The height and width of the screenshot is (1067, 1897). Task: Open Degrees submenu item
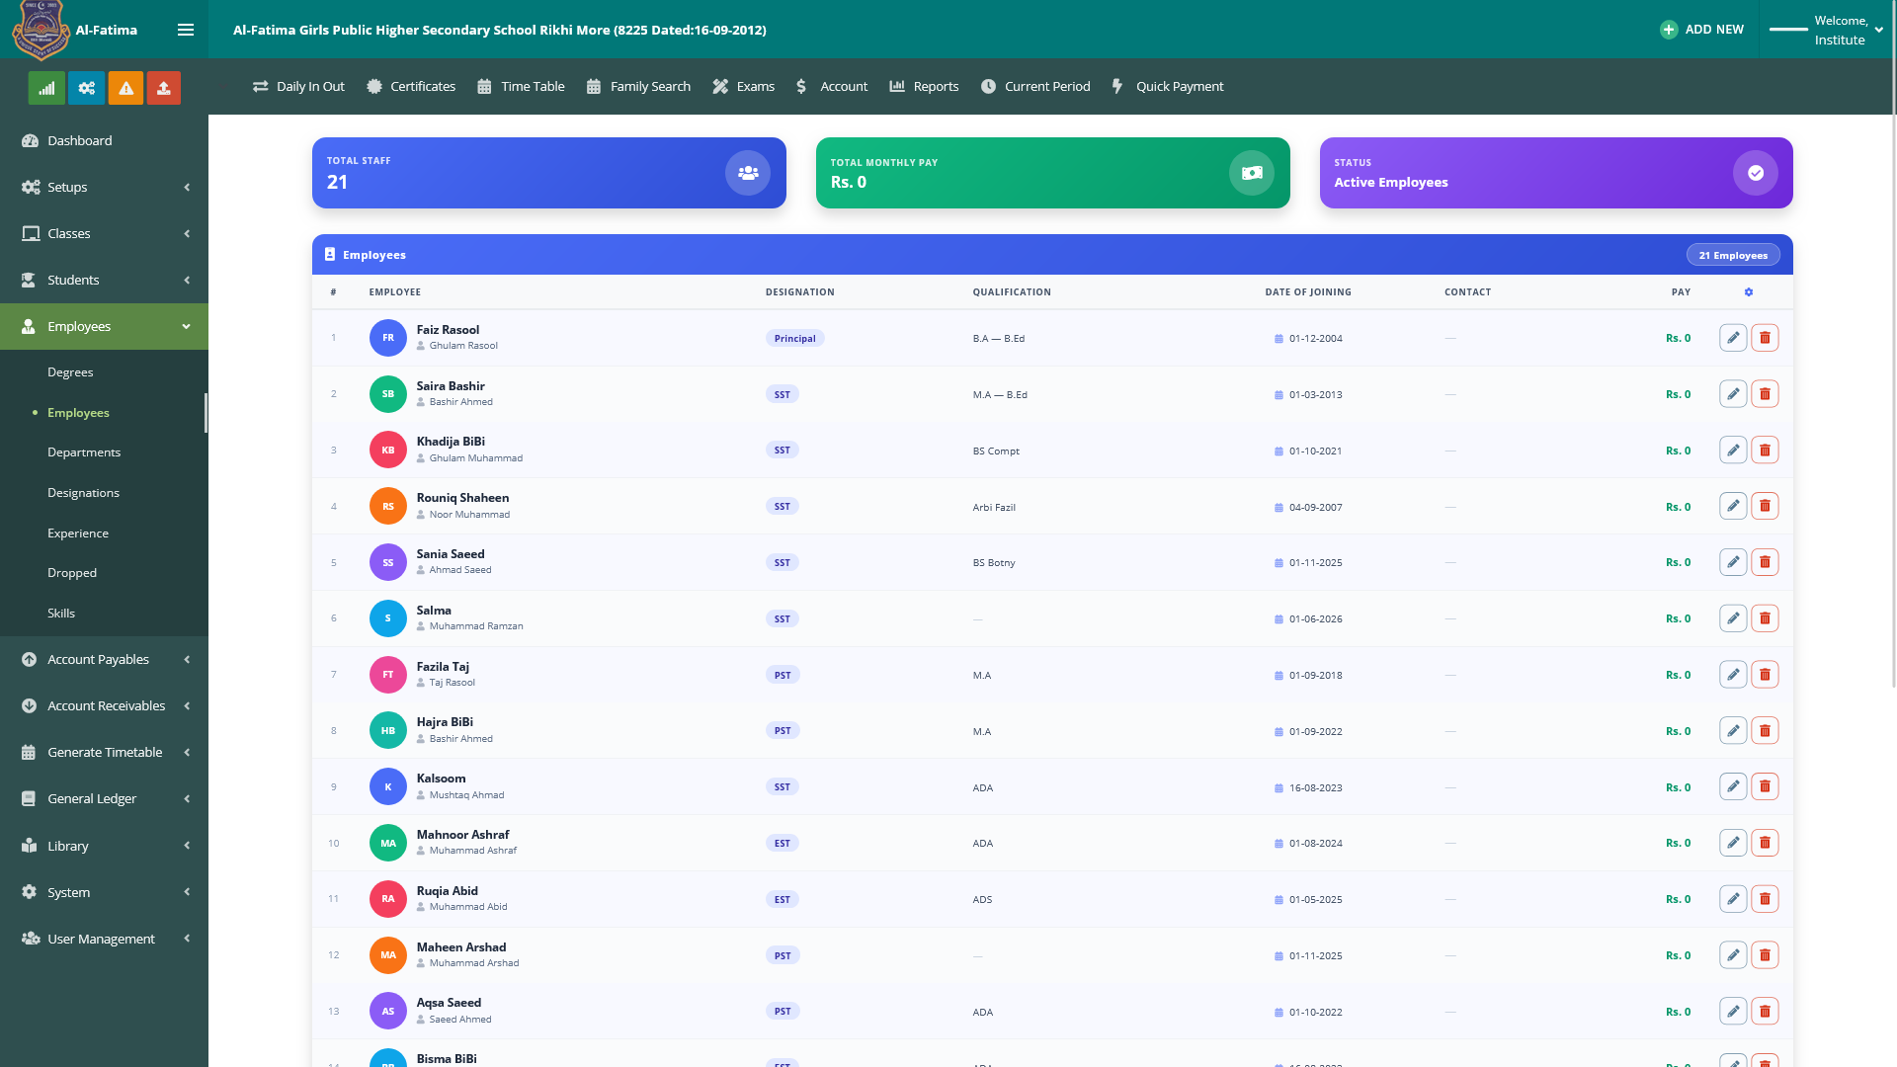click(70, 372)
